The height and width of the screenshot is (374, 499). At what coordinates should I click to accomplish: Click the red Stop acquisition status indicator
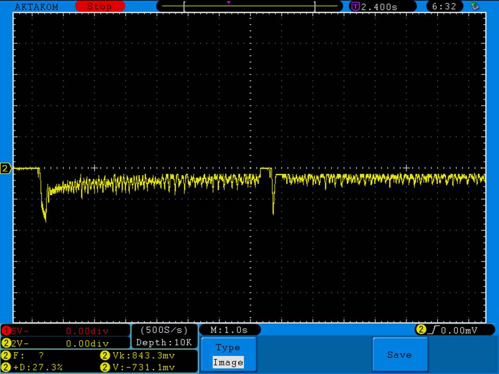[x=100, y=7]
